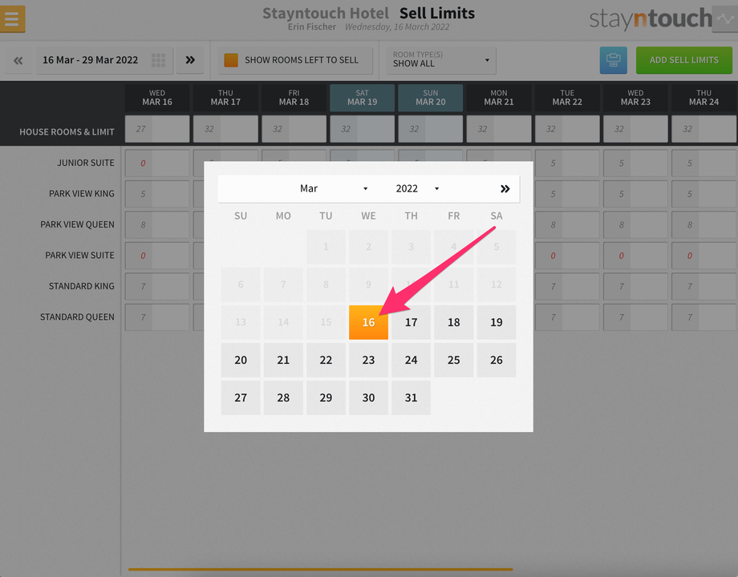Open the Mar month dropdown in calendar
The image size is (738, 577).
pyautogui.click(x=333, y=188)
